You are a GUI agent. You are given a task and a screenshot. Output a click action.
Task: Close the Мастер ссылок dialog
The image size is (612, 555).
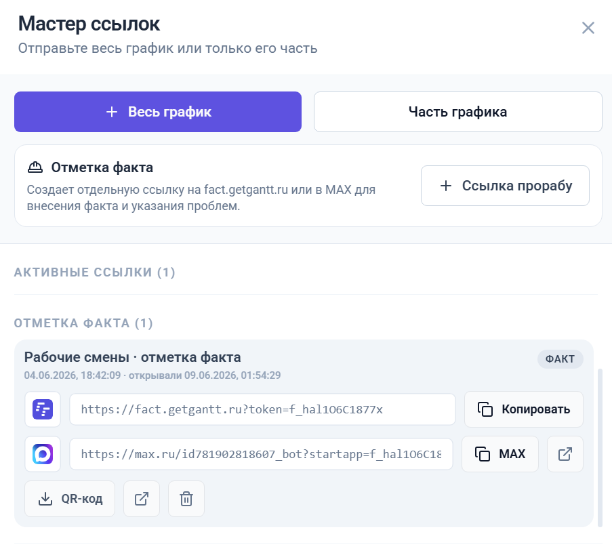coord(588,28)
